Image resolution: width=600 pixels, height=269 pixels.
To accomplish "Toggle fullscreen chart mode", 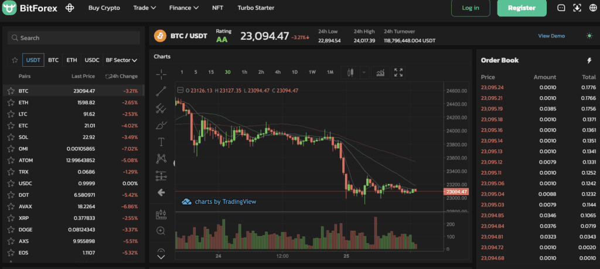I will pos(398,72).
